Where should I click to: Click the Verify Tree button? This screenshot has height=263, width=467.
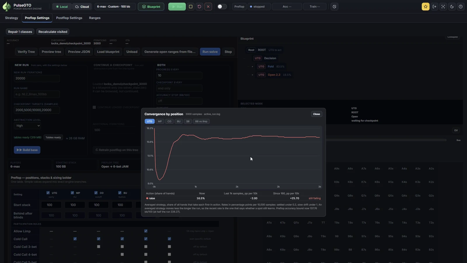tap(26, 52)
